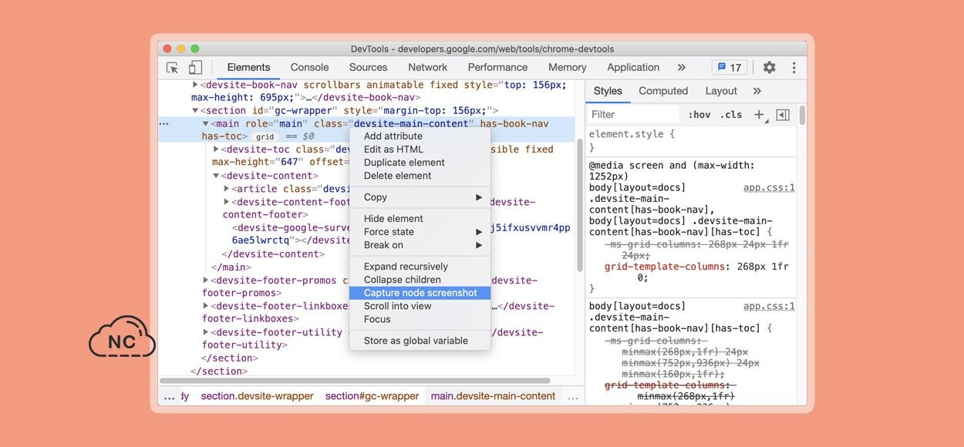Viewport: 964px width, 447px height.
Task: Expand the devsite-footer-linkboxes node
Action: (205, 306)
